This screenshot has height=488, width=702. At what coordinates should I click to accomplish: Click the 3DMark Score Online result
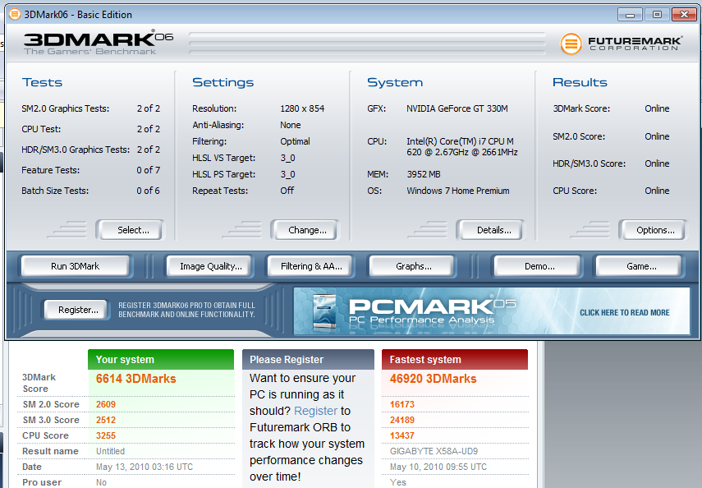pos(657,108)
